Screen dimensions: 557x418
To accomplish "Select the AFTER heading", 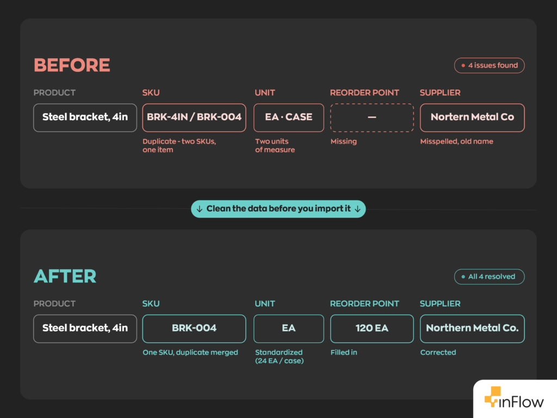I will (x=65, y=276).
